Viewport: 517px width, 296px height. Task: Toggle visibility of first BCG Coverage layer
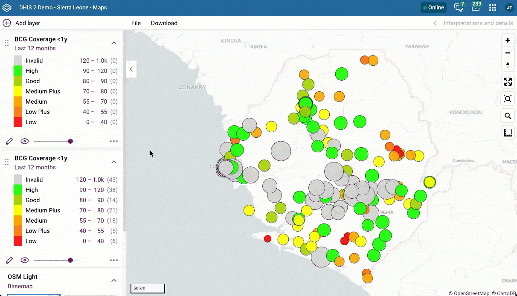click(25, 141)
